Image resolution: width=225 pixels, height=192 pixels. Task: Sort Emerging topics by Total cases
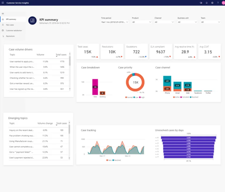[x=62, y=123]
